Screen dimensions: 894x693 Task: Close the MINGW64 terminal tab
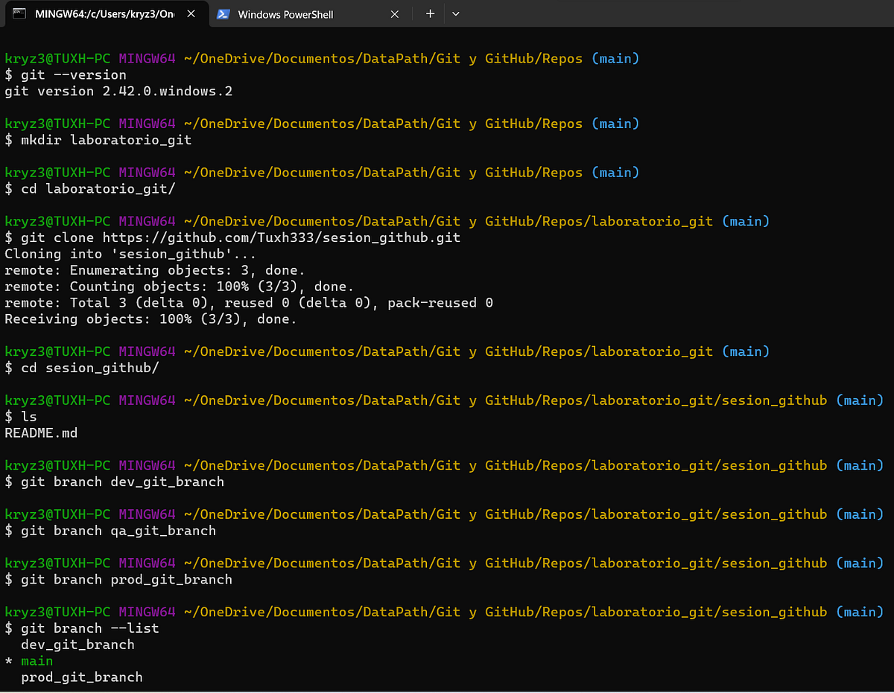(190, 13)
